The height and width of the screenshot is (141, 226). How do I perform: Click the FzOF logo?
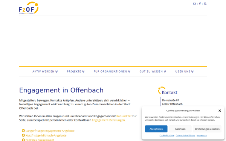tap(29, 8)
